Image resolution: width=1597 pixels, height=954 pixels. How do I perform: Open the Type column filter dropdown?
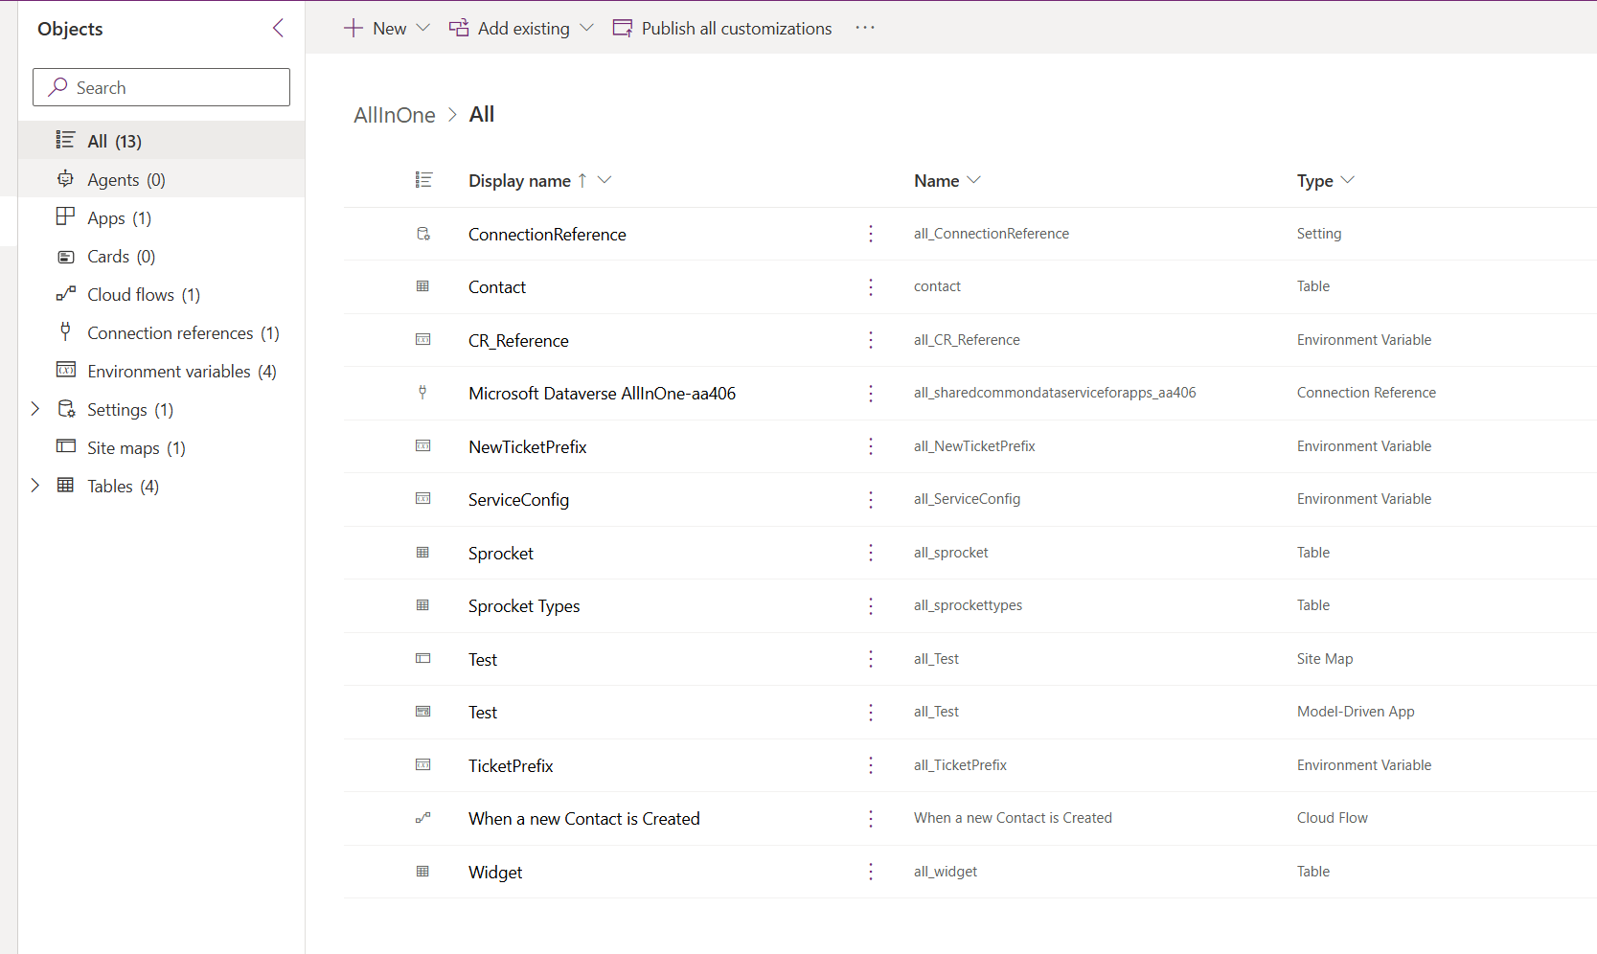coord(1350,180)
